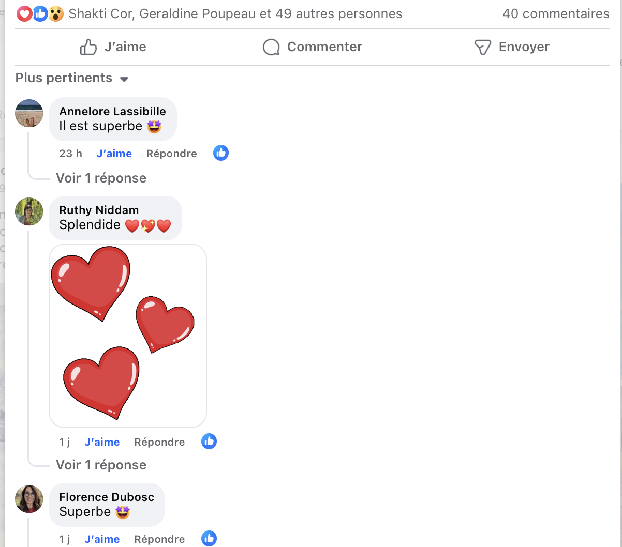Screen dimensions: 622x547
Task: Expand Voir 1 réponse under Ruthy's comment
Action: pos(101,465)
